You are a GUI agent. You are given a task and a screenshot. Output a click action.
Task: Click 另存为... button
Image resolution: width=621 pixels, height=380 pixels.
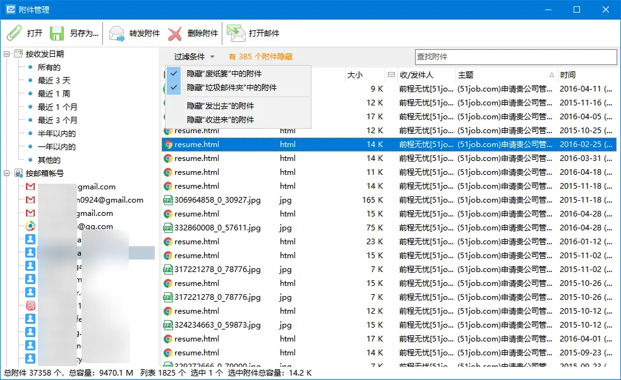[84, 33]
